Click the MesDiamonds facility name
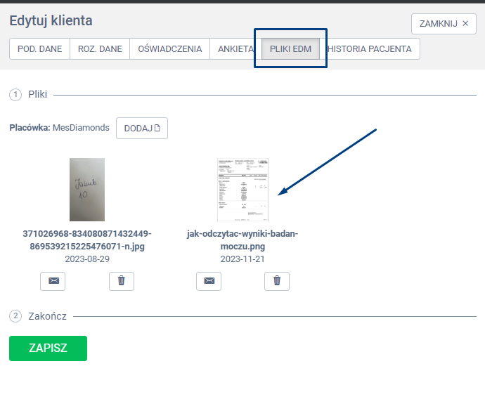This screenshot has width=485, height=411. 81,128
